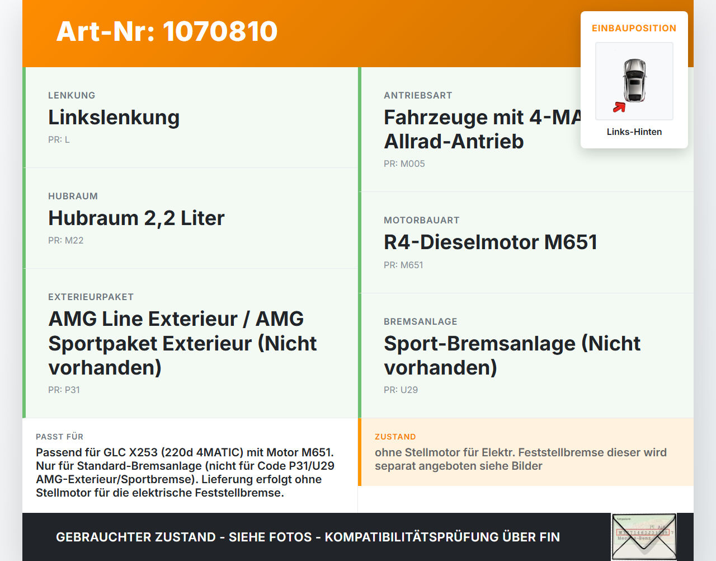Click the ZUSTAND label
The image size is (716, 561).
pos(395,437)
